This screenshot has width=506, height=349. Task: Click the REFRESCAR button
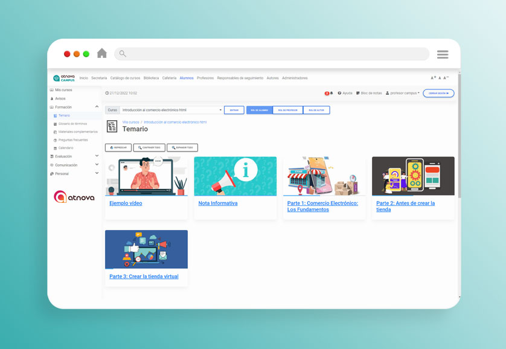(x=118, y=147)
